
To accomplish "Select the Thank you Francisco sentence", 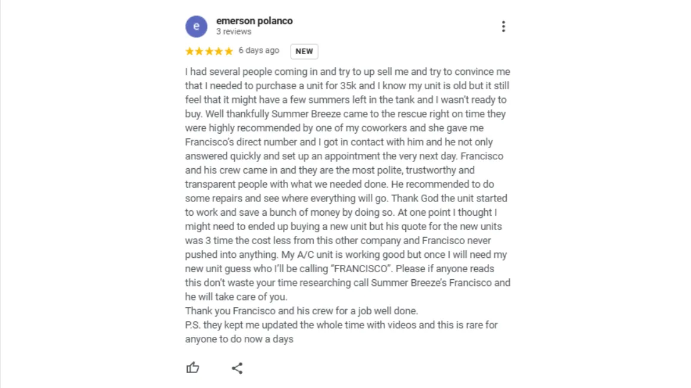I will (x=301, y=311).
